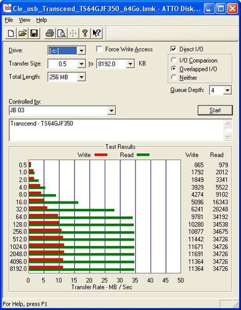Screen dimensions: 241x310
Task: Click read value 9102 for 8.0 row
Action: (222, 195)
